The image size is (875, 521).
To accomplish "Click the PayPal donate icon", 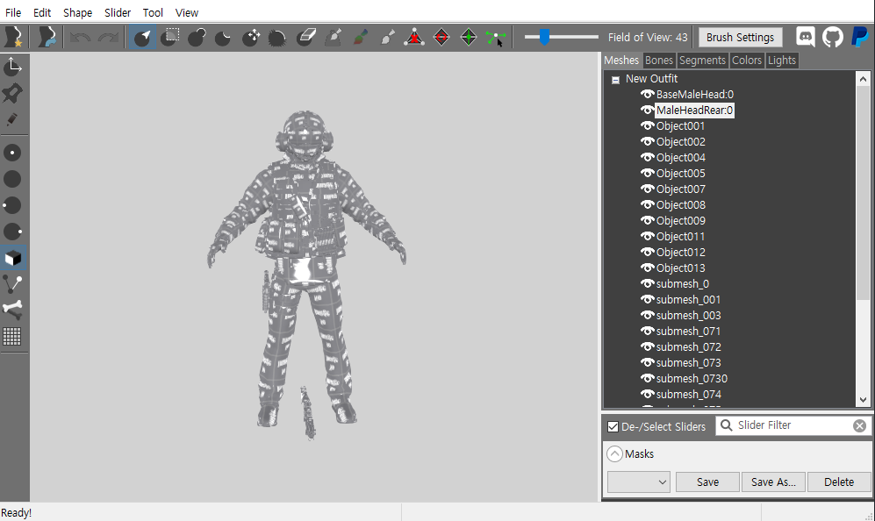I will [860, 37].
